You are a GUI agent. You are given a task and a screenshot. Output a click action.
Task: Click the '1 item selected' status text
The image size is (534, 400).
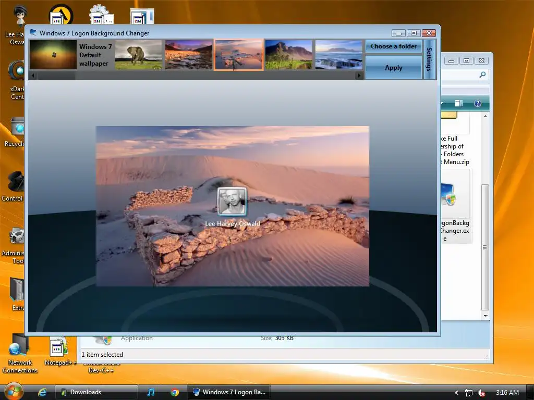point(102,354)
